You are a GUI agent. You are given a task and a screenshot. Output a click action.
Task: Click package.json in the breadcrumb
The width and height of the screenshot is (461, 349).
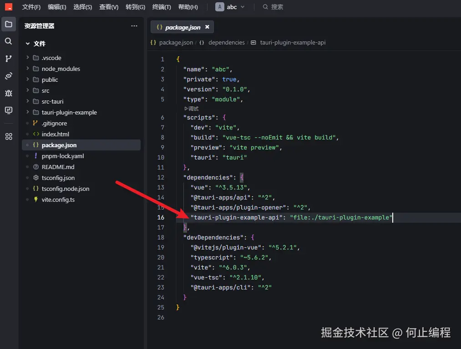(x=176, y=43)
